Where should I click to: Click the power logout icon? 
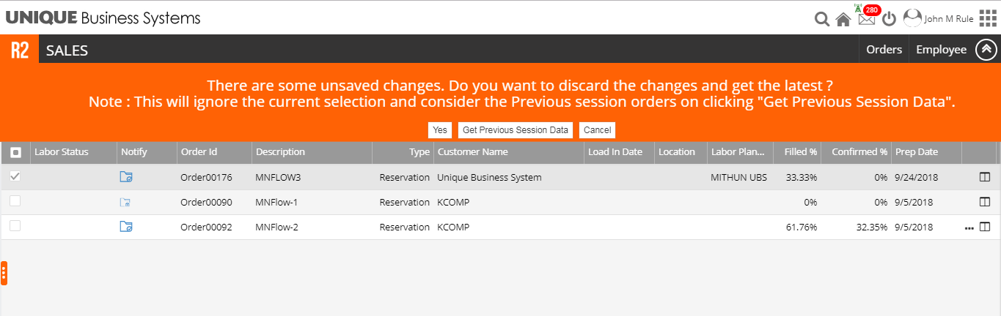[x=889, y=19]
